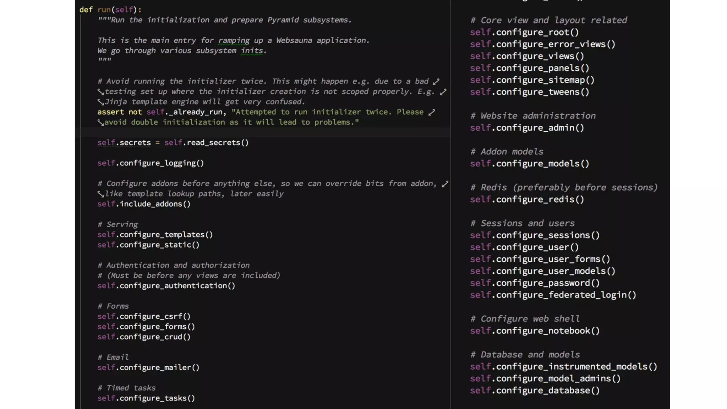Viewport: 727px width, 409px height.
Task: Click on self.include_addons() call
Action: 144,204
